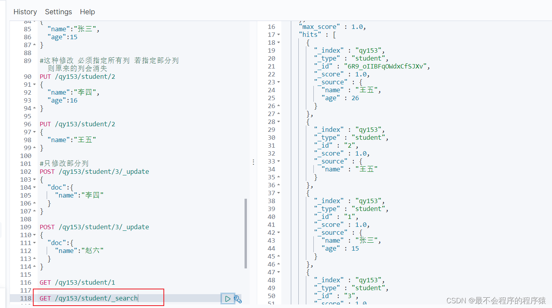Viewport: 552px width, 308px height.
Task: Collapse the second hit at line 28
Action: click(279, 122)
